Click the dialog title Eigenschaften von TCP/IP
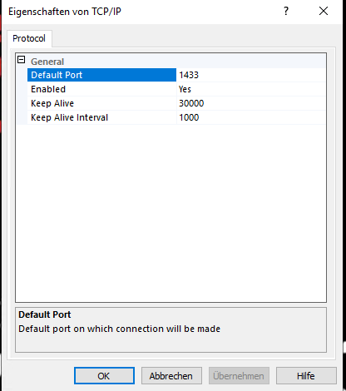 [x=65, y=12]
